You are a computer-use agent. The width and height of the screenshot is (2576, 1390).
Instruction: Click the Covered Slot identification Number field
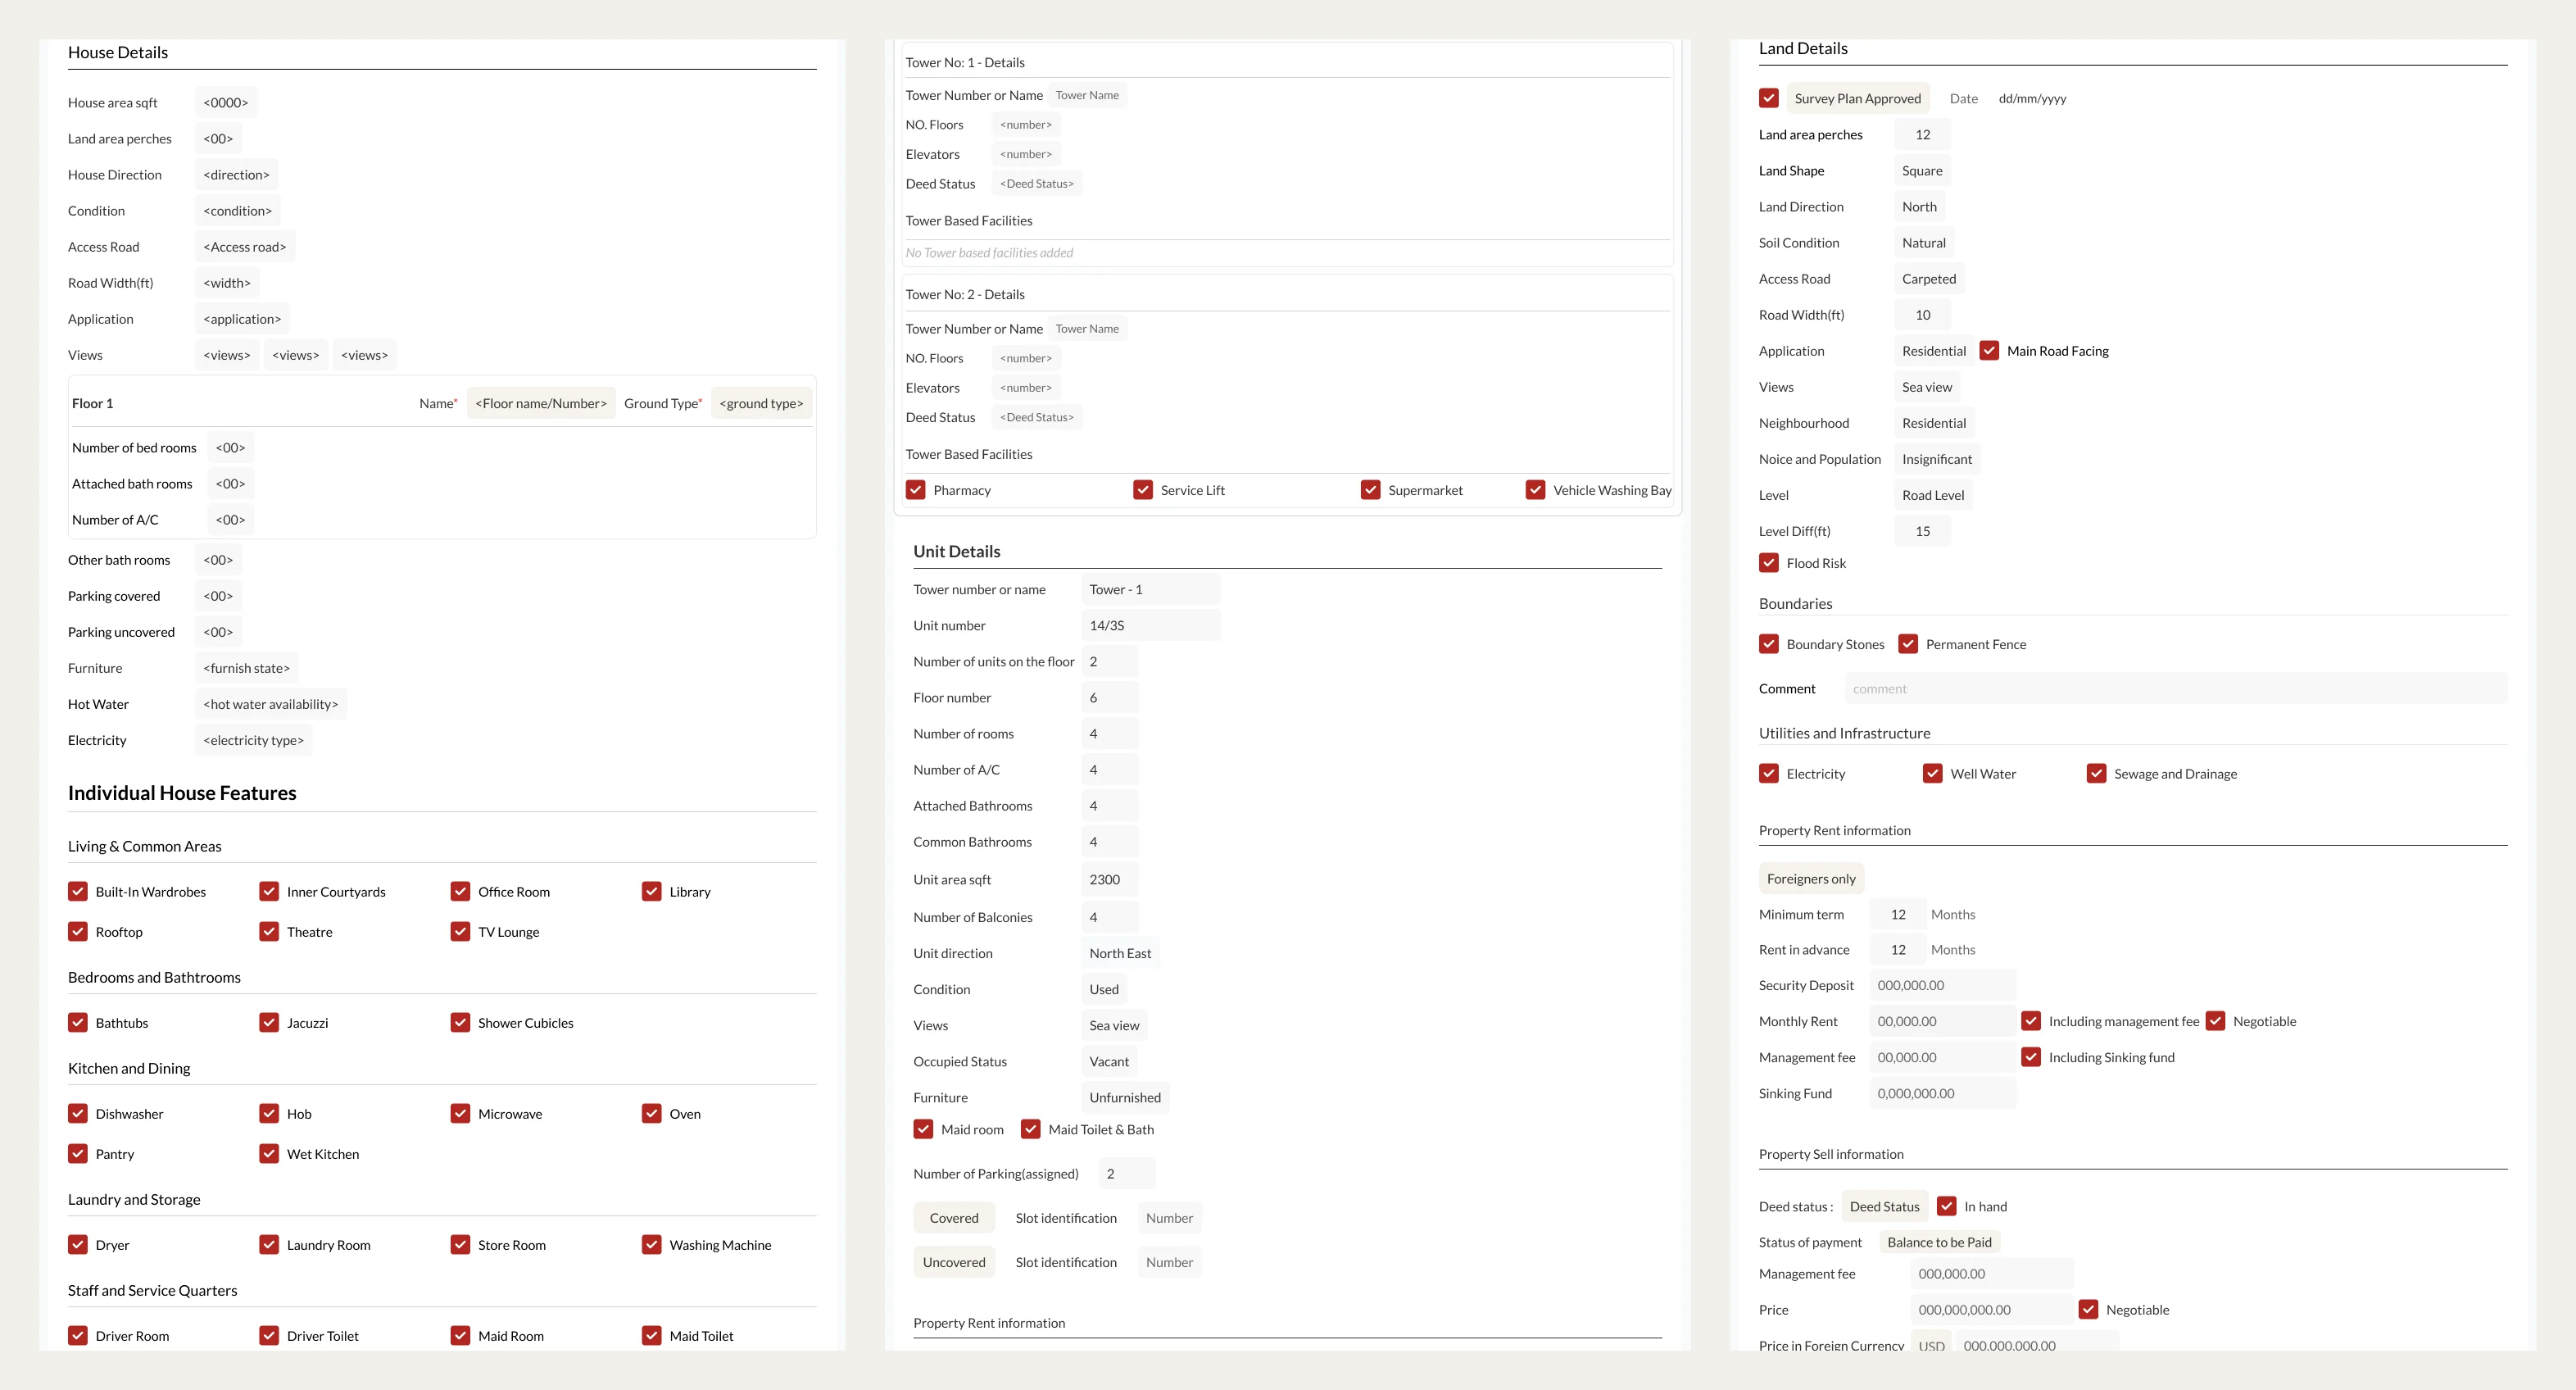[1169, 1218]
